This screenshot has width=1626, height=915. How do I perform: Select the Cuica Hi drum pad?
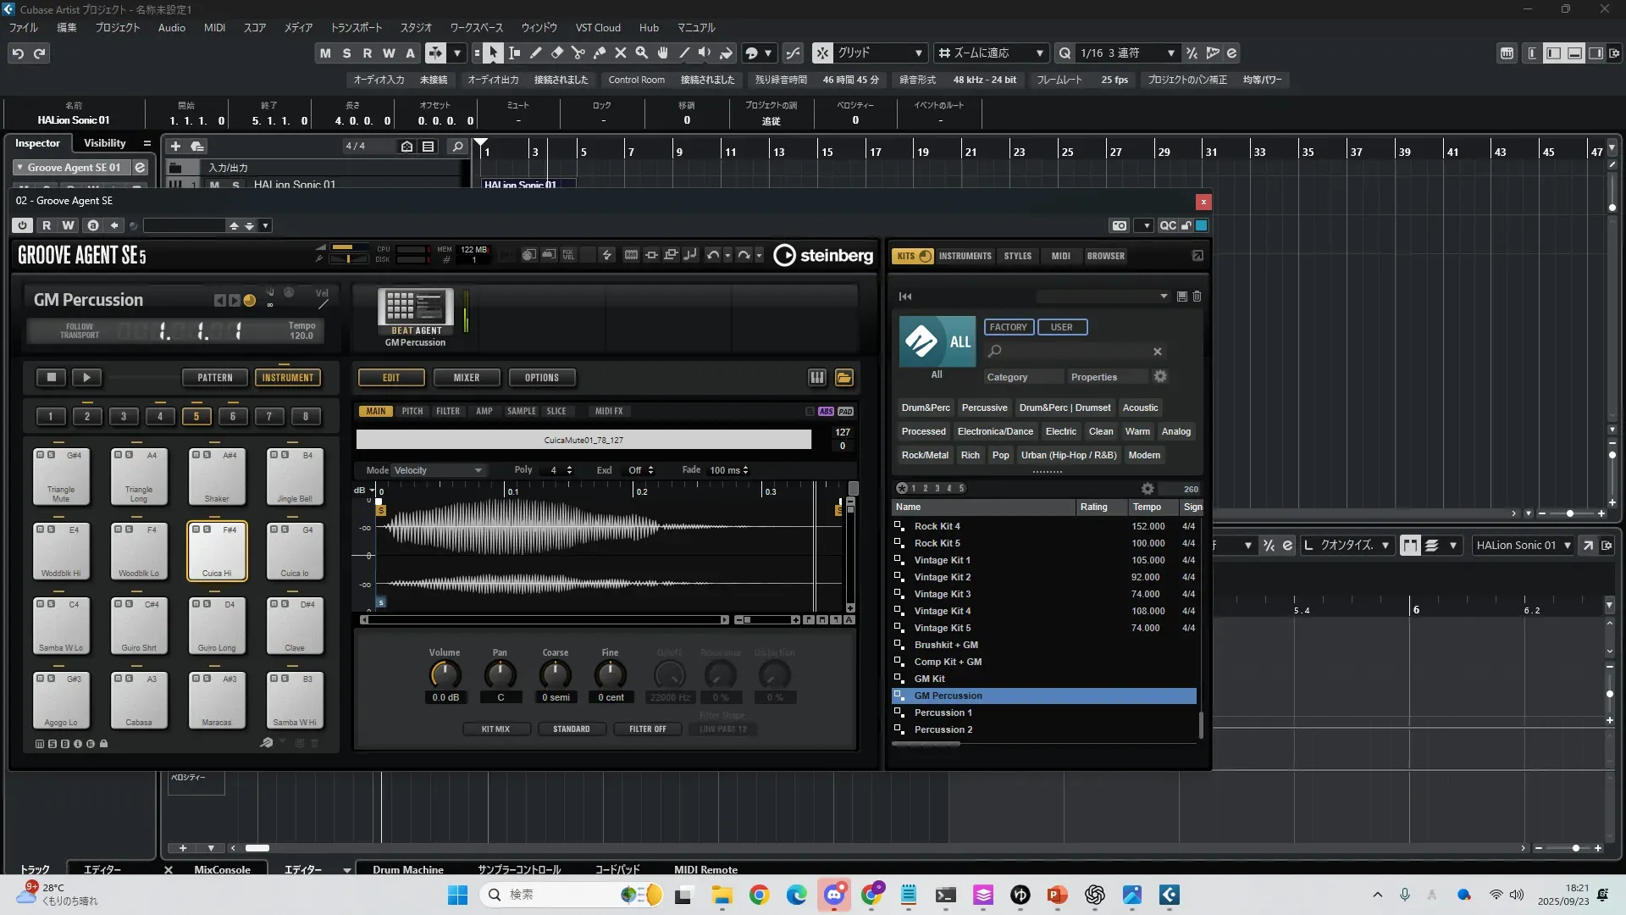(217, 552)
